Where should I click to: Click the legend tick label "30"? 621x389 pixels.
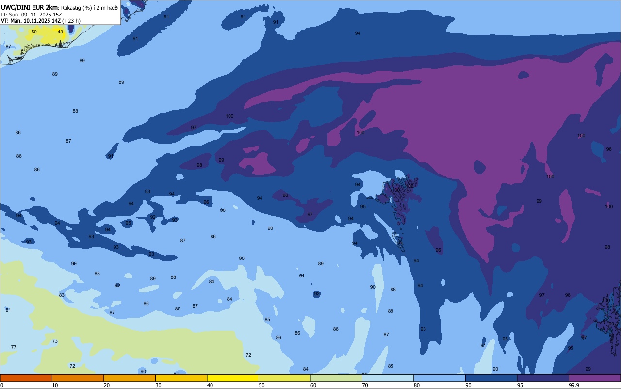158,385
